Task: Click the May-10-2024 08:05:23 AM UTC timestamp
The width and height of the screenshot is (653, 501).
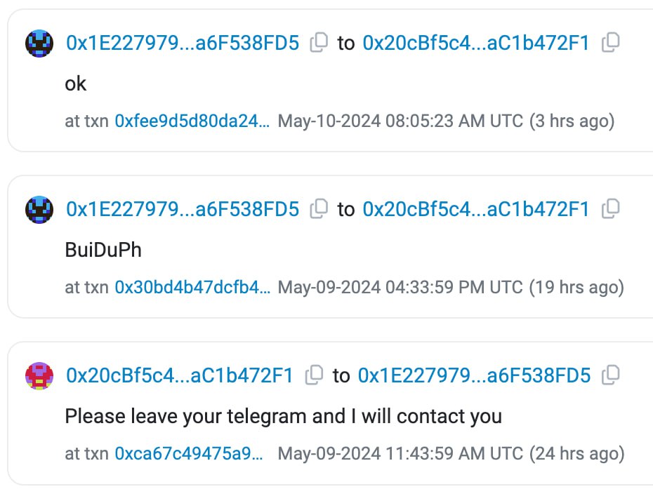Action: pos(400,121)
